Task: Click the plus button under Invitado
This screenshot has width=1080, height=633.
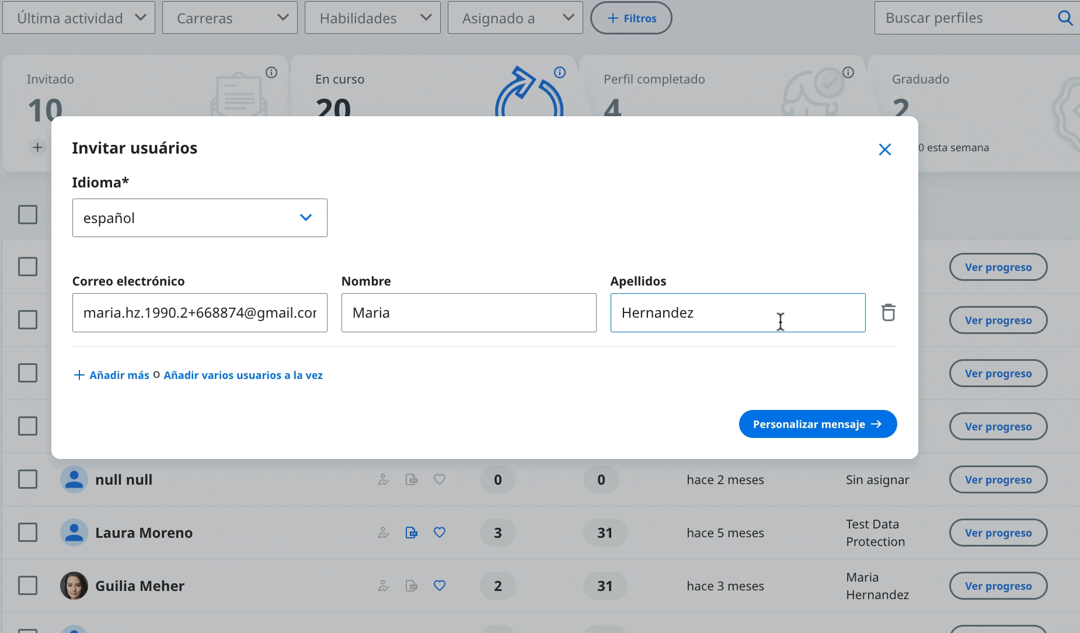Action: [37, 147]
